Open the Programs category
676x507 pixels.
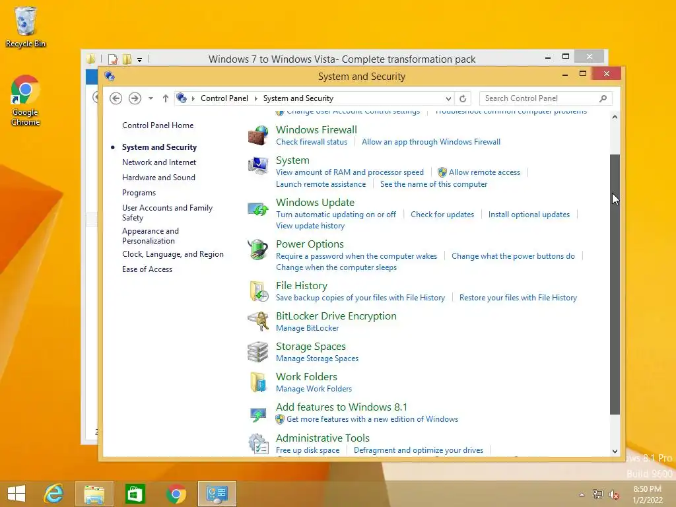[139, 193]
